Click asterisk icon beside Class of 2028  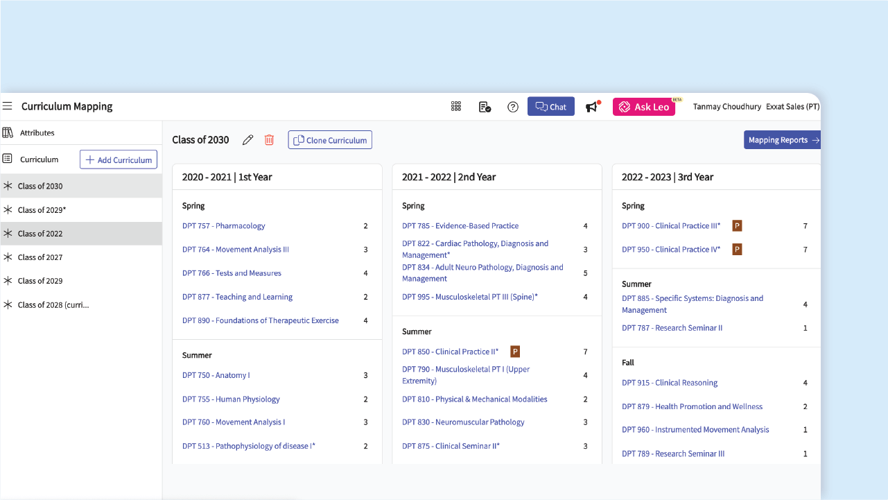pos(8,304)
